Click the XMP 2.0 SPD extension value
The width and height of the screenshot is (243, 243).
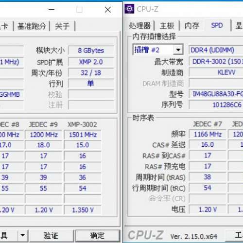coord(91,62)
